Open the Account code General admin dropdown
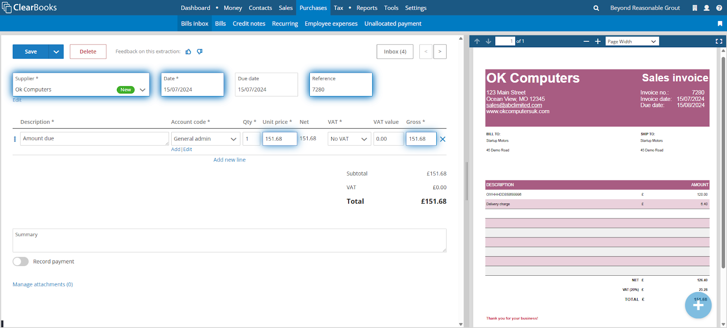 [205, 139]
